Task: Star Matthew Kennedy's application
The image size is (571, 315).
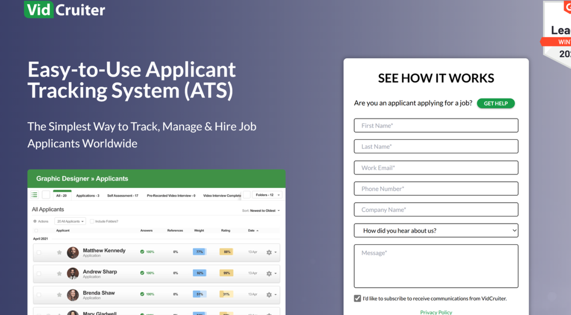Action: (59, 252)
